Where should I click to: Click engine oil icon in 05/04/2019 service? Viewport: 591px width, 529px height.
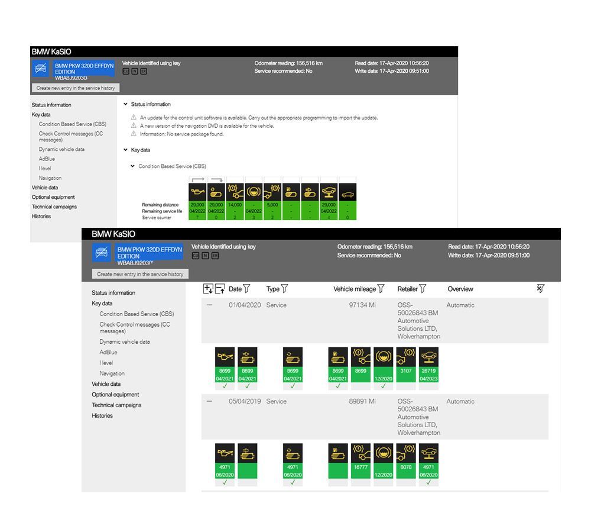(x=225, y=453)
